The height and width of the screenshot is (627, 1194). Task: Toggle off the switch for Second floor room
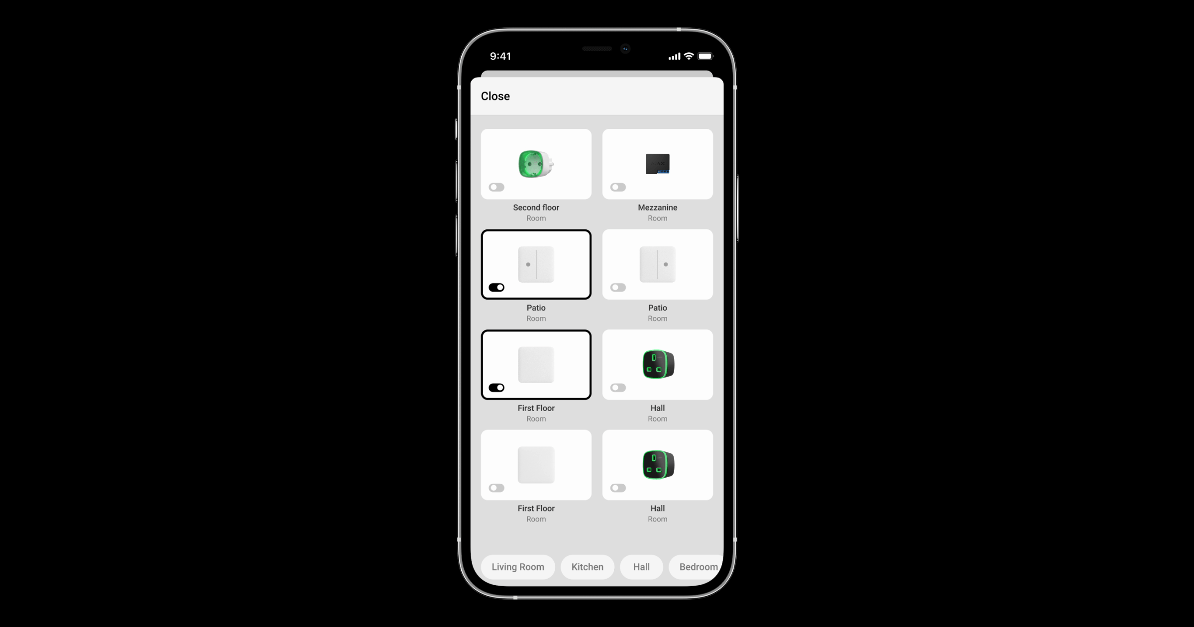coord(496,187)
